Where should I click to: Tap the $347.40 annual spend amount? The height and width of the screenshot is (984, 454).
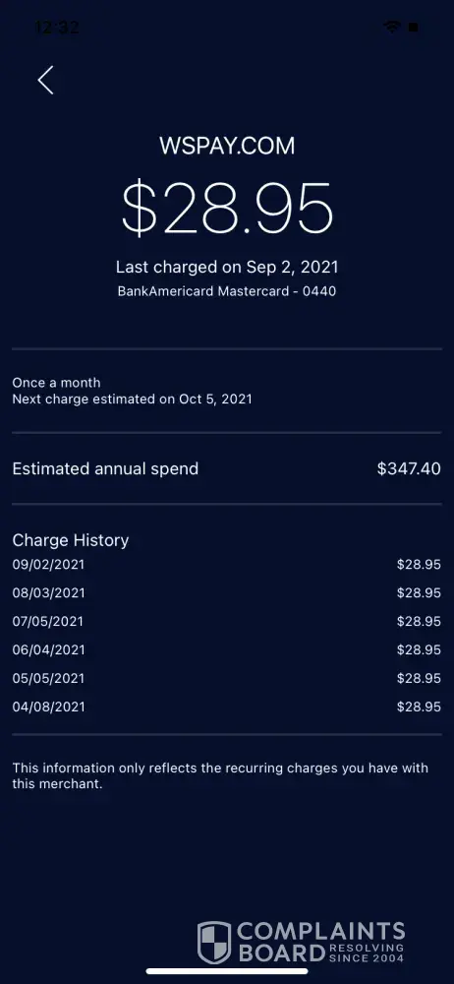tap(409, 468)
